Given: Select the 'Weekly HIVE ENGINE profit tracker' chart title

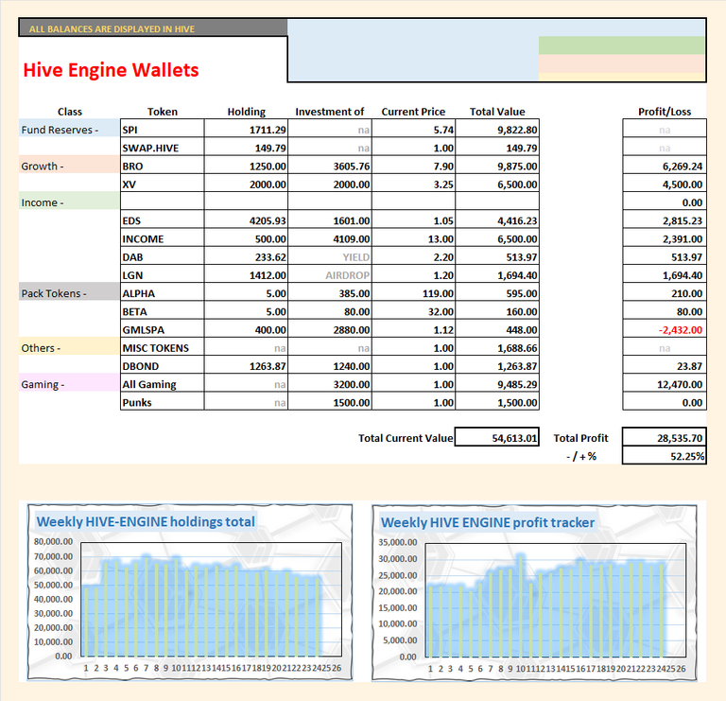Looking at the screenshot, I should (488, 522).
